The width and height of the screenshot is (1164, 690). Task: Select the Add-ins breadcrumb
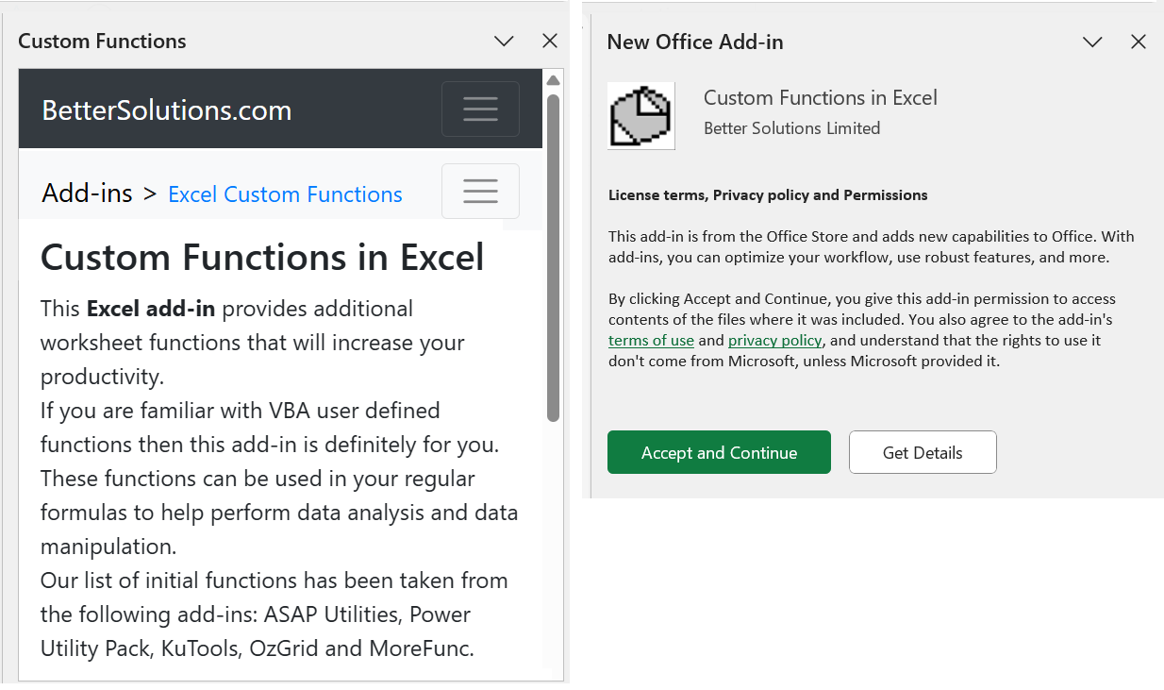pos(87,194)
